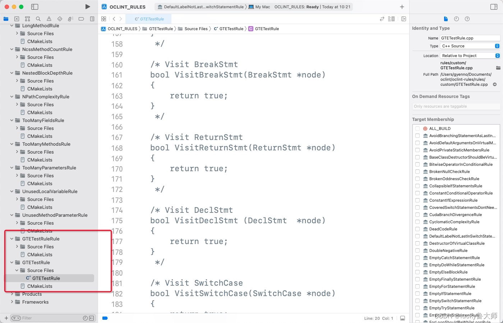
Task: Expand Source Files under GTETestRuleRule
Action: pos(17,247)
